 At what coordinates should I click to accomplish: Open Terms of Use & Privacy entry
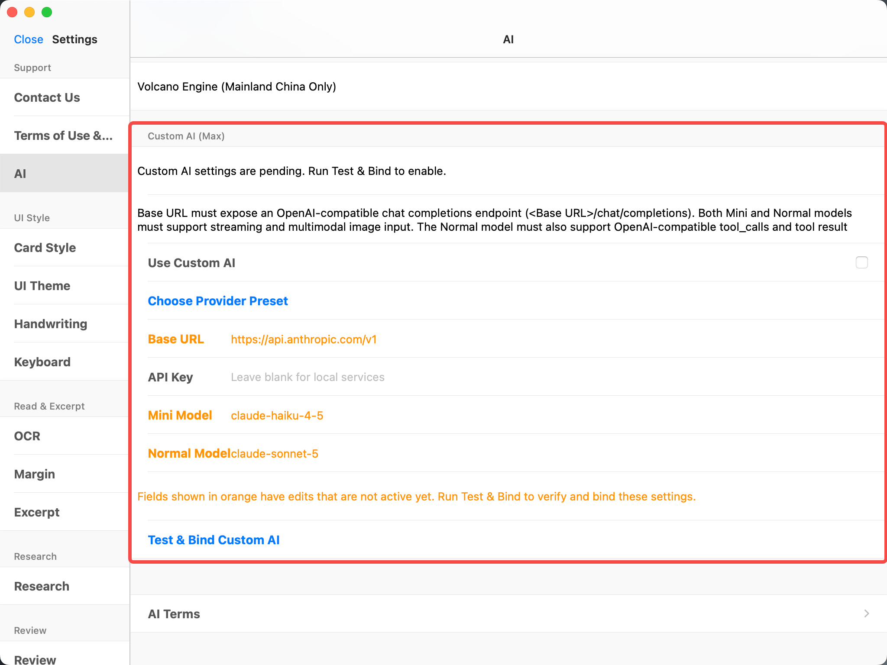pyautogui.click(x=65, y=136)
